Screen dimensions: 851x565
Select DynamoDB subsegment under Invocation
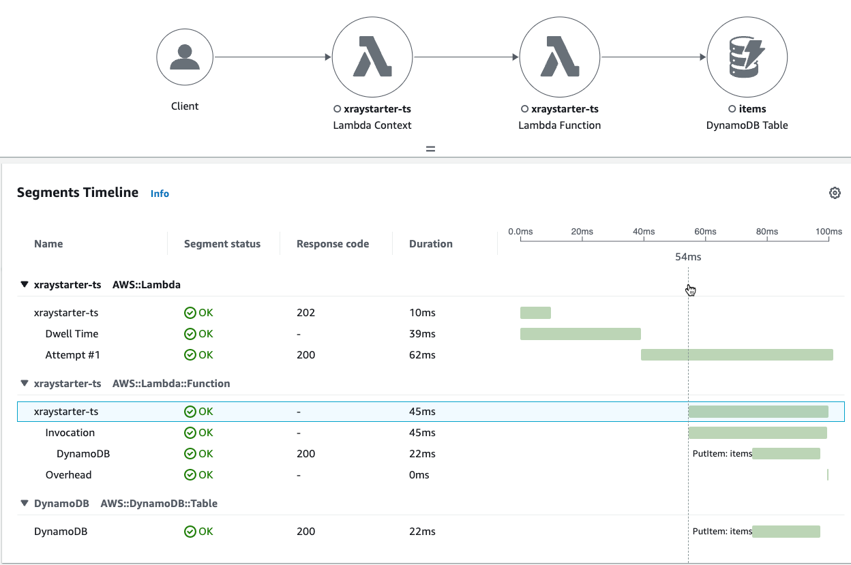(430, 454)
